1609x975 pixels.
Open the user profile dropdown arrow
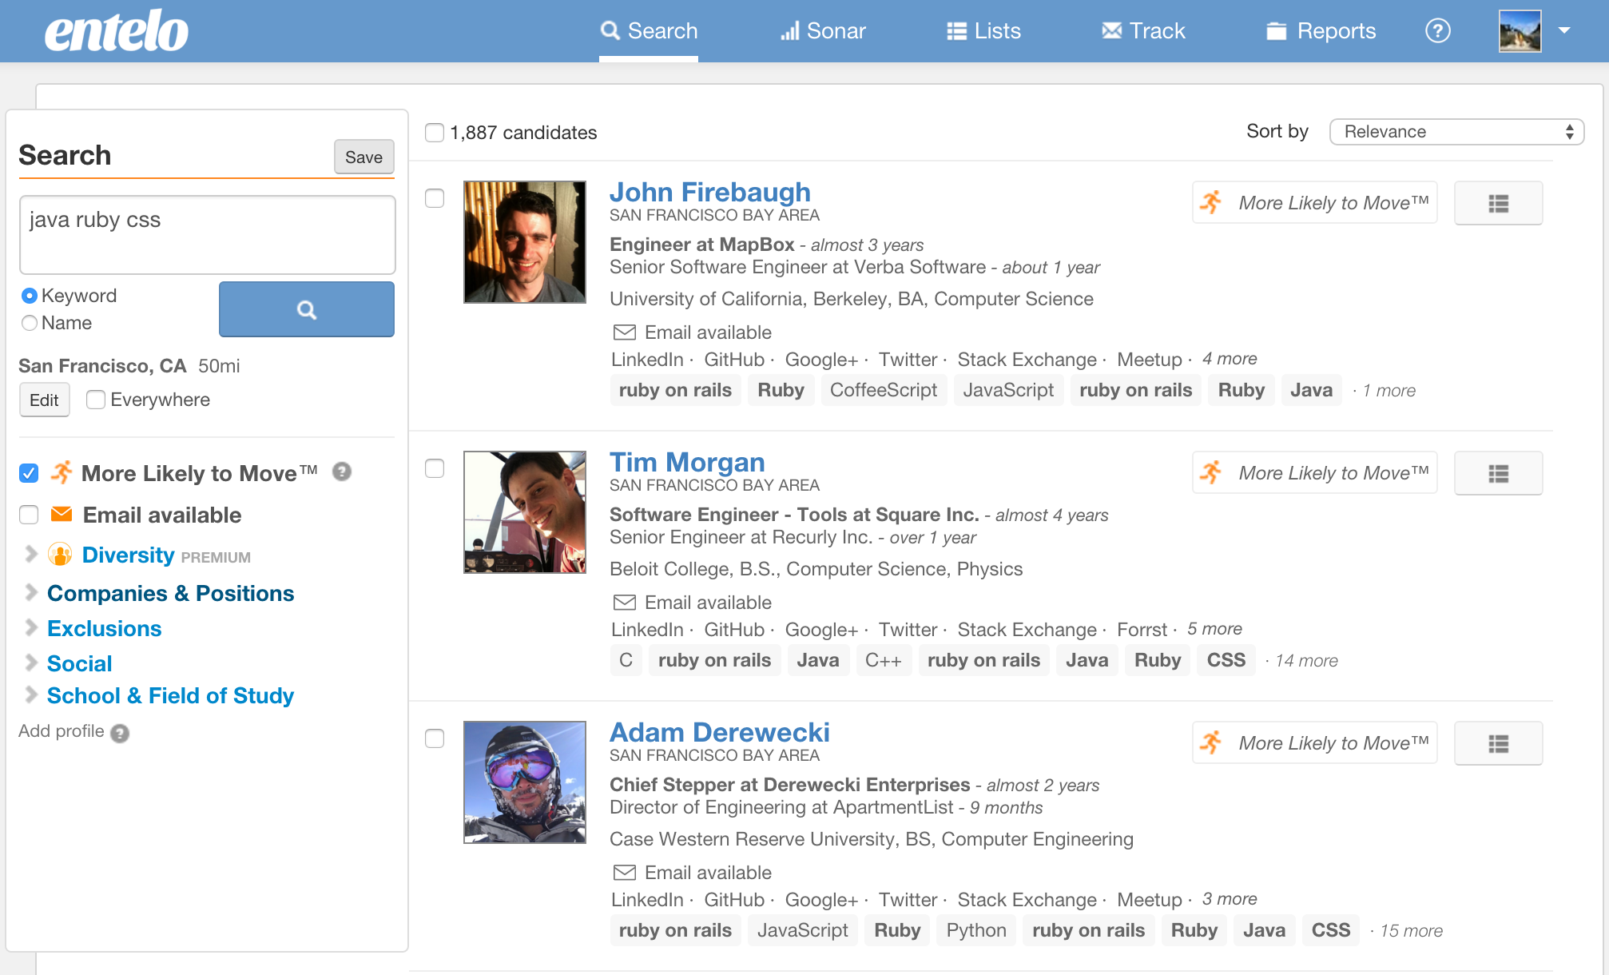pos(1564,30)
